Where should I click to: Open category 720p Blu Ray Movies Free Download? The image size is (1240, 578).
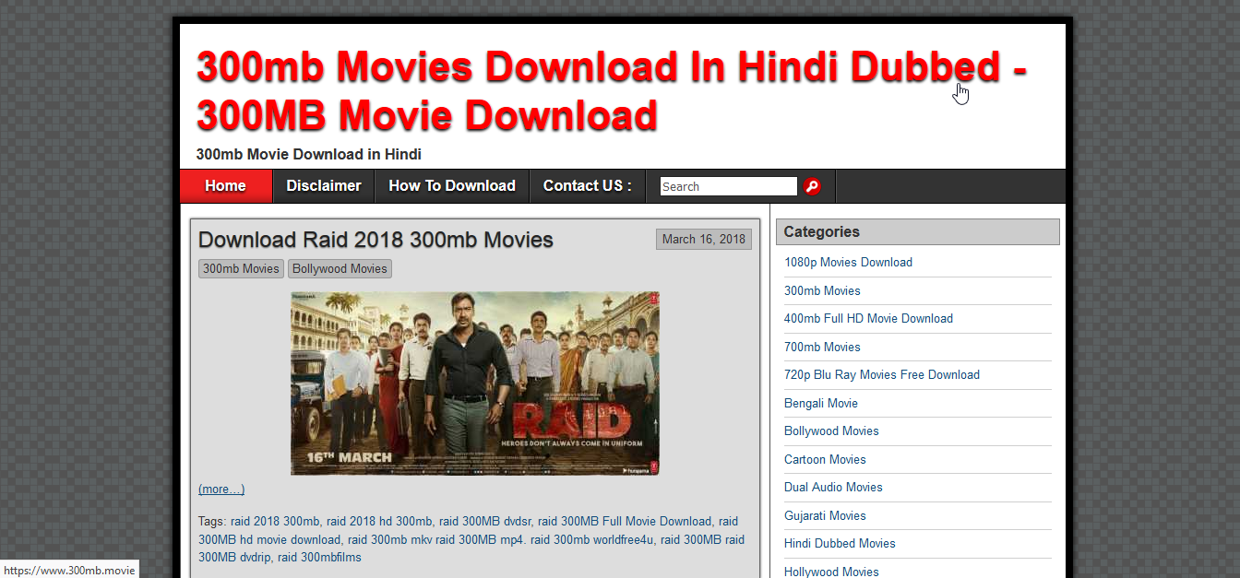click(x=882, y=374)
